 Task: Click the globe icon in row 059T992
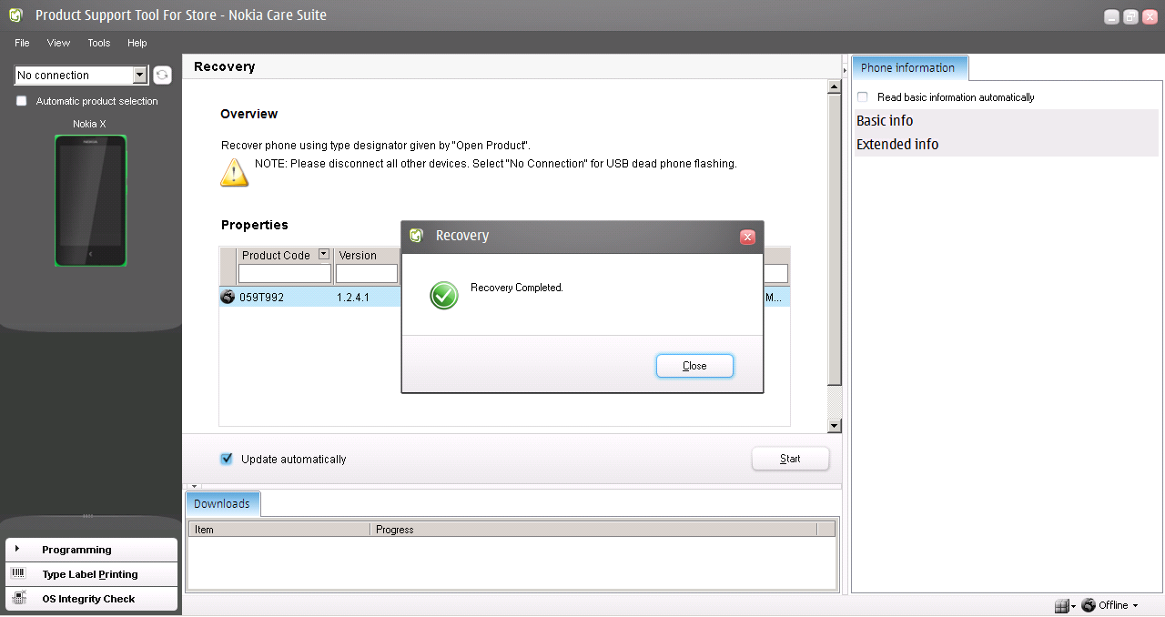click(x=228, y=297)
